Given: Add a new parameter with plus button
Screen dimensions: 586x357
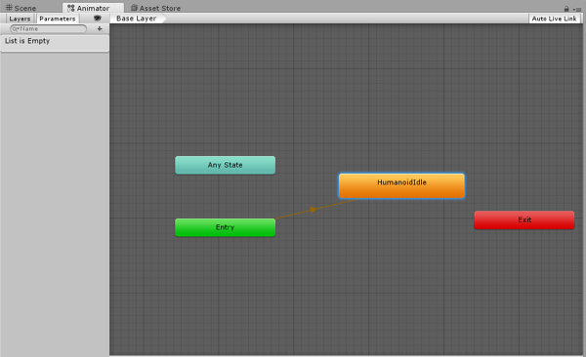Looking at the screenshot, I should coord(100,28).
